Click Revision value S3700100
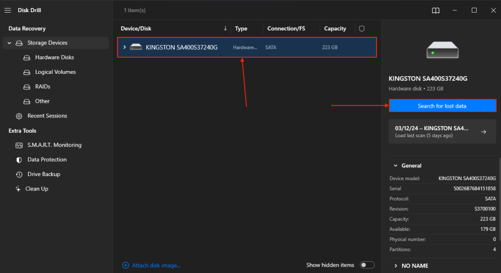The image size is (501, 273). pyautogui.click(x=485, y=209)
